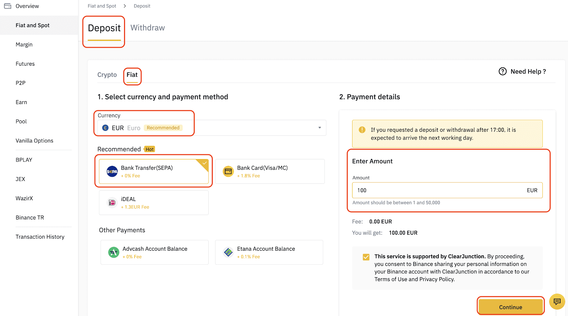Click the Amount input field
The height and width of the screenshot is (316, 568).
click(440, 190)
